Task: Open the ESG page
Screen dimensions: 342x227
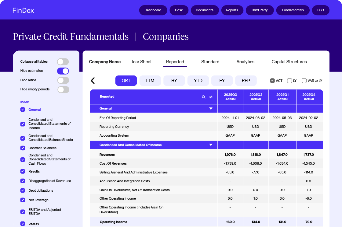Action: [321, 10]
